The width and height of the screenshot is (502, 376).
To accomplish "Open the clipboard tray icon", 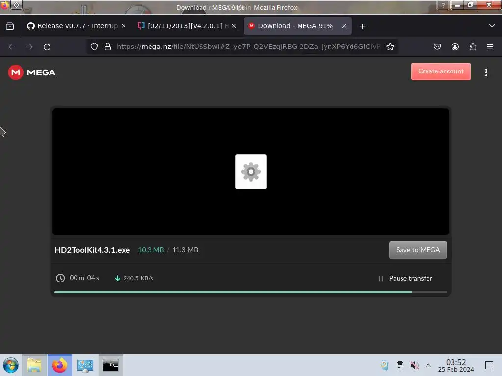I will (x=400, y=365).
